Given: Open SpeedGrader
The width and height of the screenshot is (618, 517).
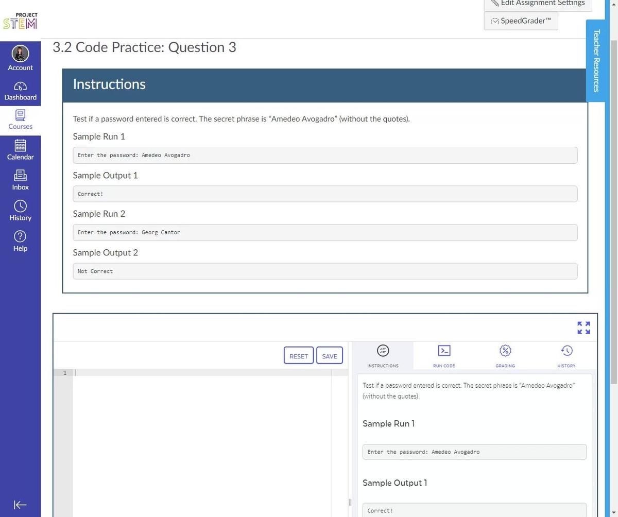Looking at the screenshot, I should pyautogui.click(x=521, y=21).
